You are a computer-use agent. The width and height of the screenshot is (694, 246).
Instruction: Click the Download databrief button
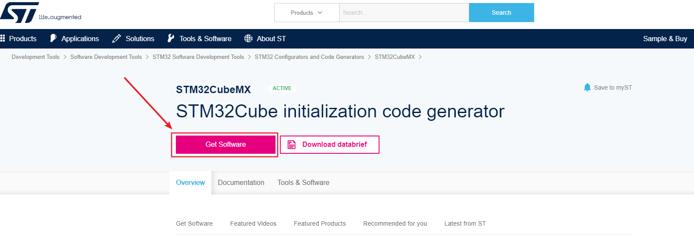tap(330, 145)
